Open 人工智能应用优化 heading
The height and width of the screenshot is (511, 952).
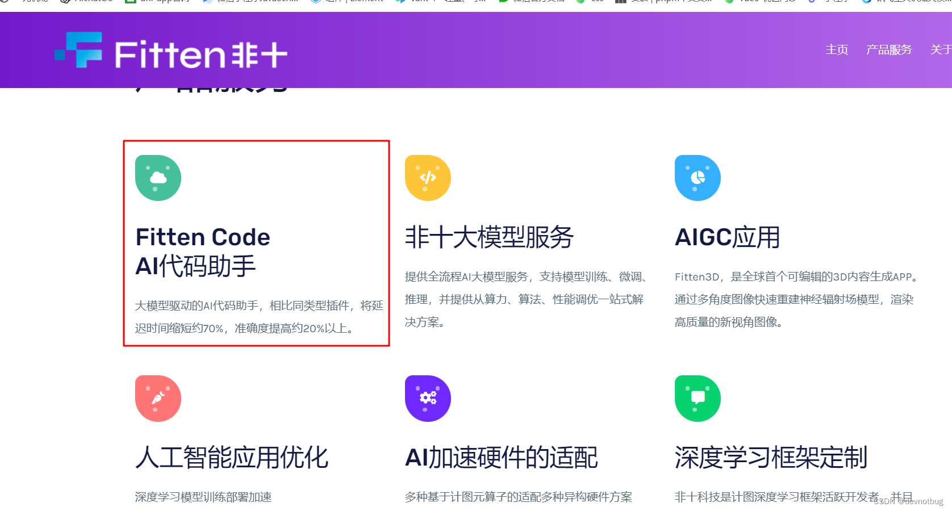pyautogui.click(x=232, y=458)
